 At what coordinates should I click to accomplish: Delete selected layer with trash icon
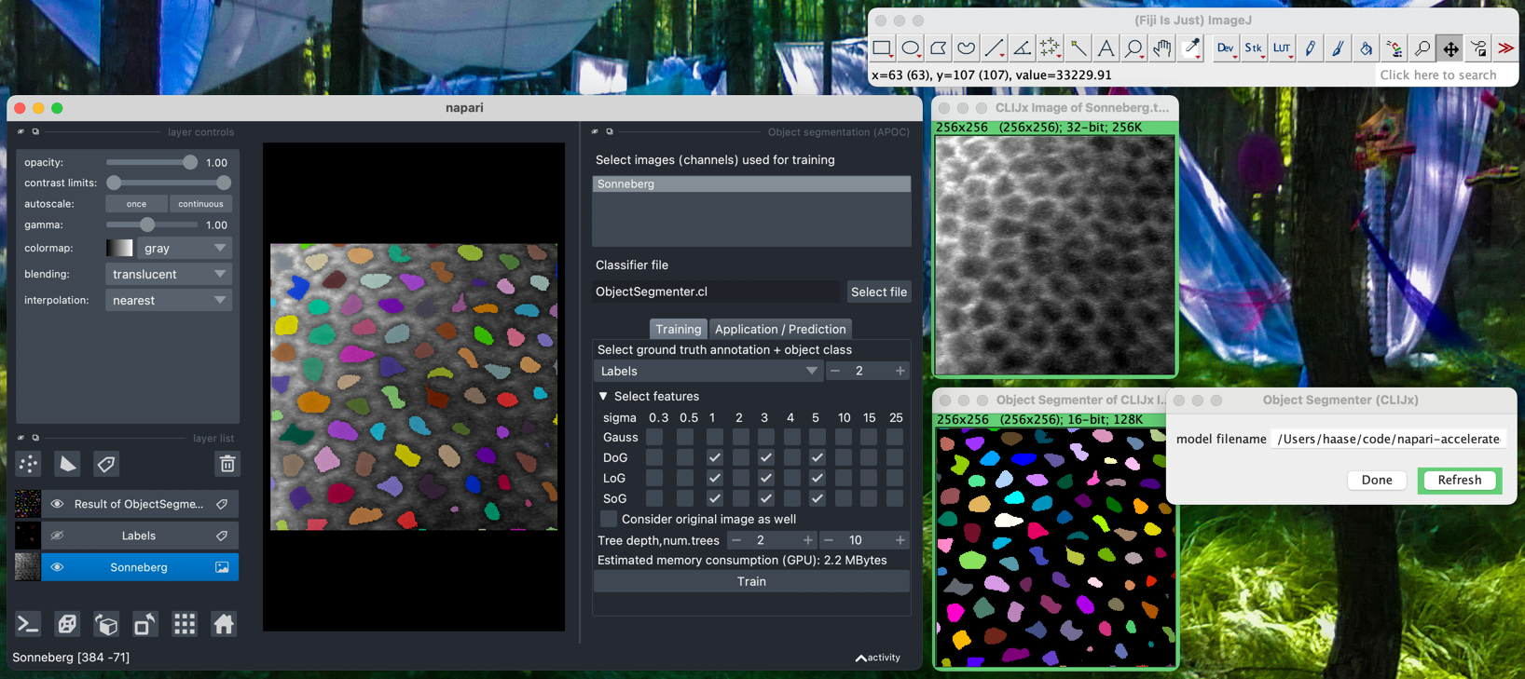[x=227, y=464]
